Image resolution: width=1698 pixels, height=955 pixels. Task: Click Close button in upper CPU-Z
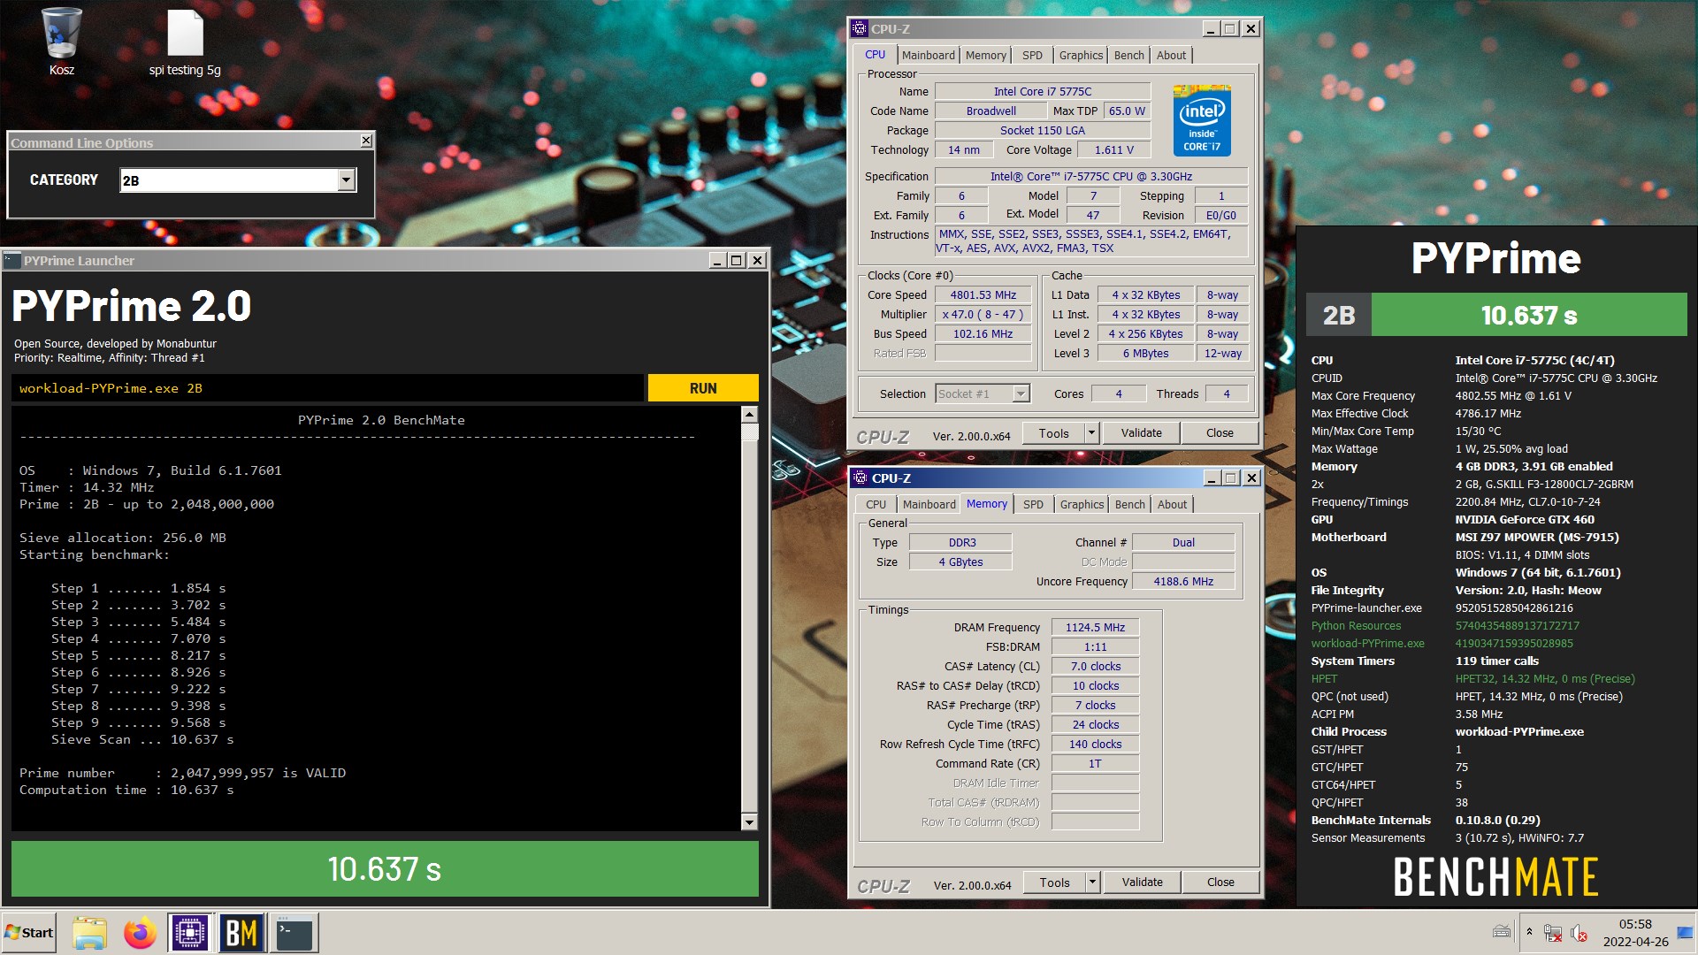click(x=1220, y=432)
